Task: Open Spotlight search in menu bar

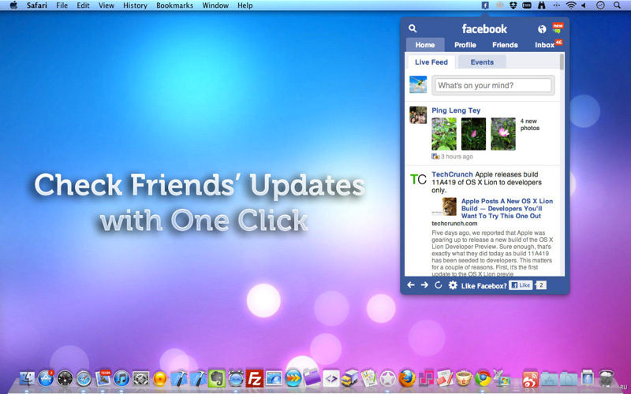Action: 617,6
